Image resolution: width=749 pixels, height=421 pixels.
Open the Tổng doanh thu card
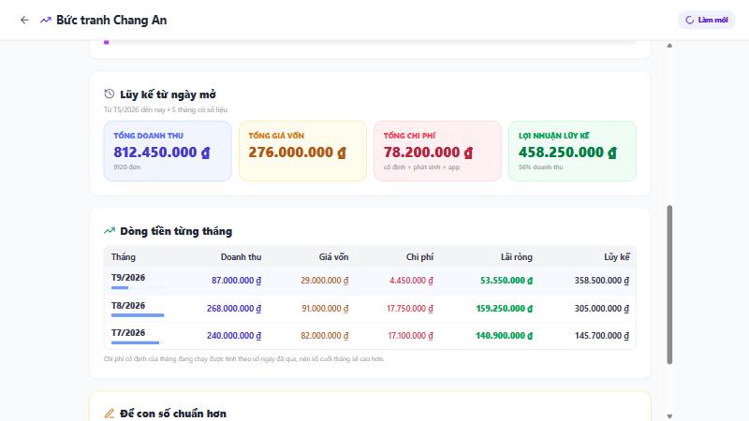coord(168,151)
